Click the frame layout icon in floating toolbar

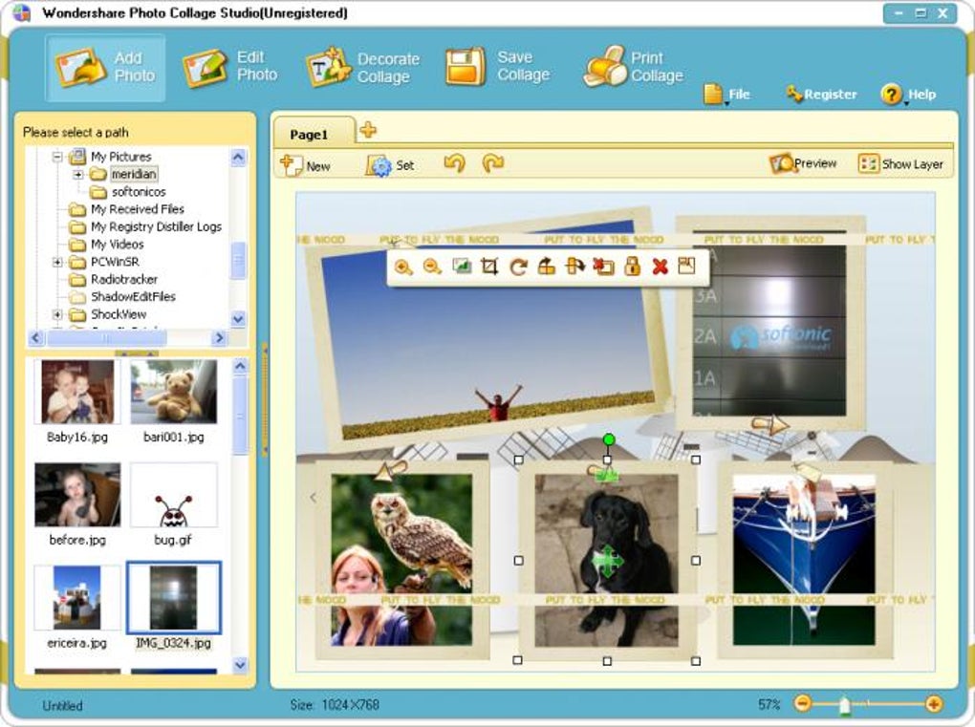[686, 266]
